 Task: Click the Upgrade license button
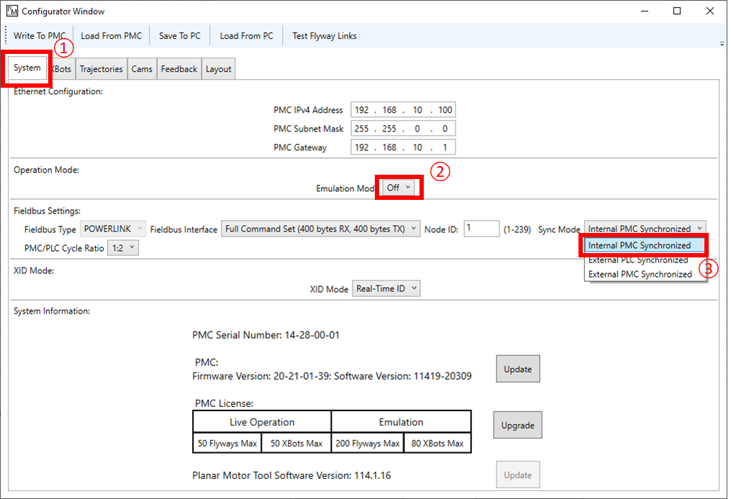[x=517, y=425]
